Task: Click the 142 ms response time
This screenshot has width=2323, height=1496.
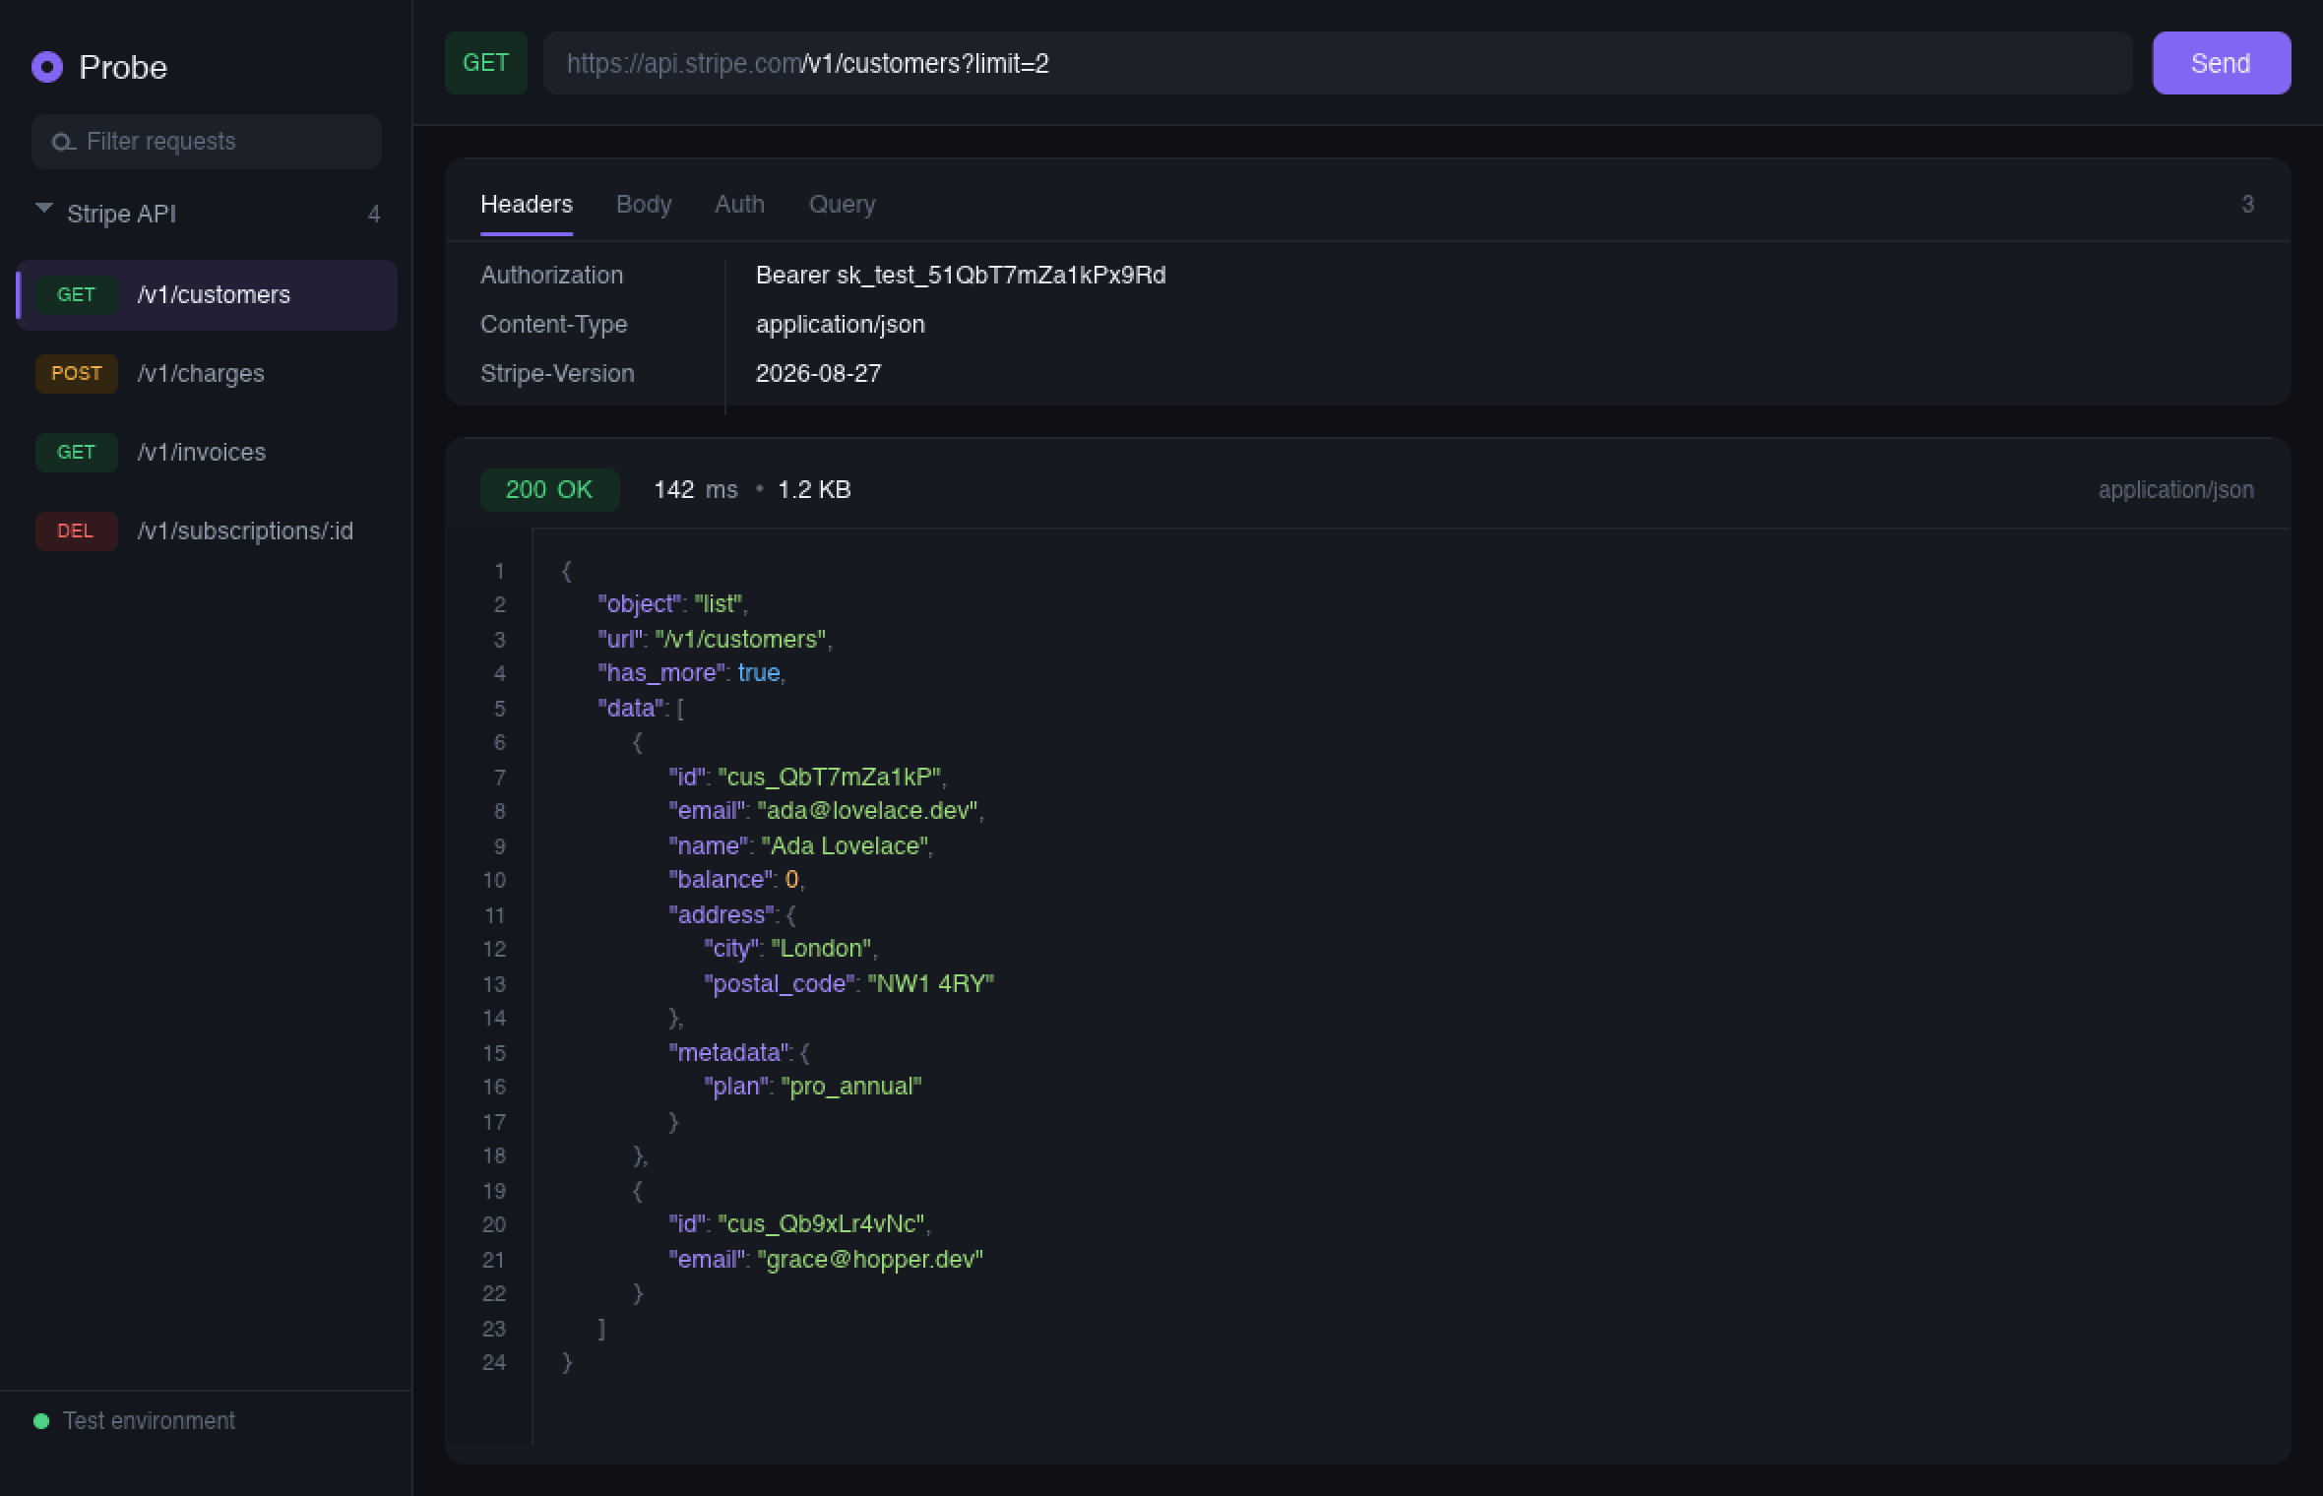Action: pyautogui.click(x=695, y=489)
